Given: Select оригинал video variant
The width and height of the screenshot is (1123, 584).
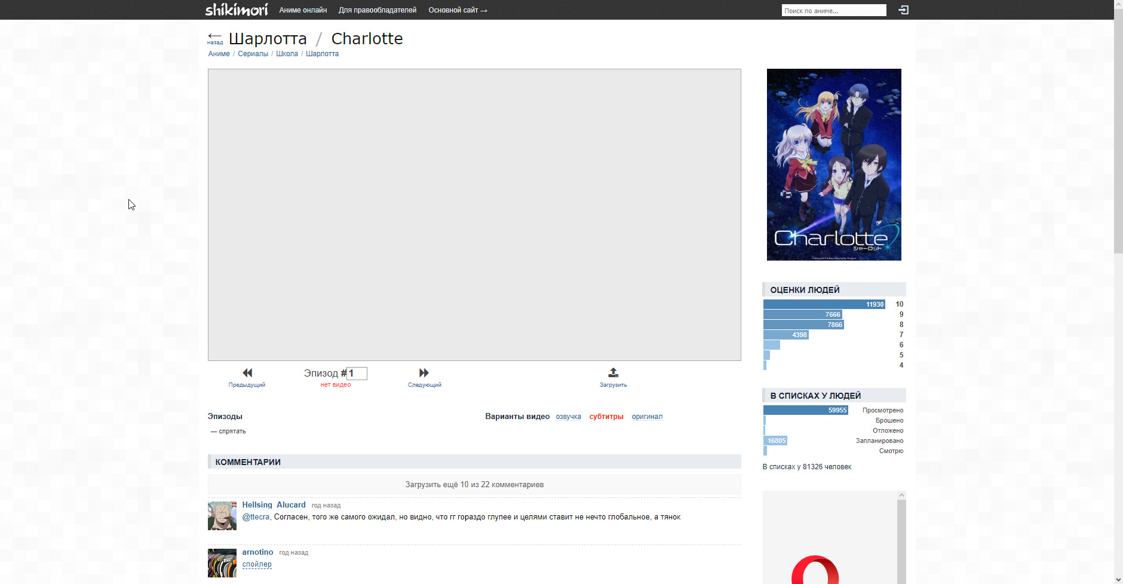Looking at the screenshot, I should point(647,417).
